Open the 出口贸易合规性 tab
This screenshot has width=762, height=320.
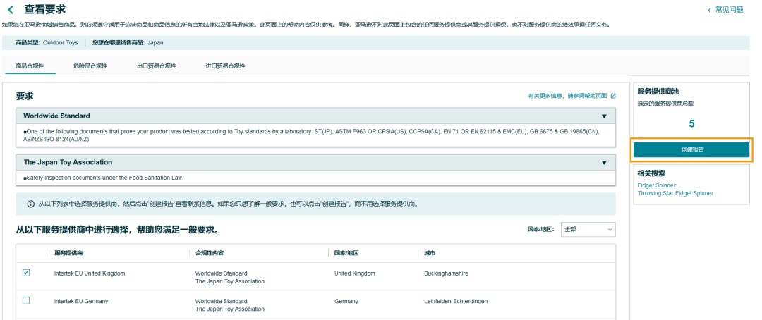click(x=156, y=66)
